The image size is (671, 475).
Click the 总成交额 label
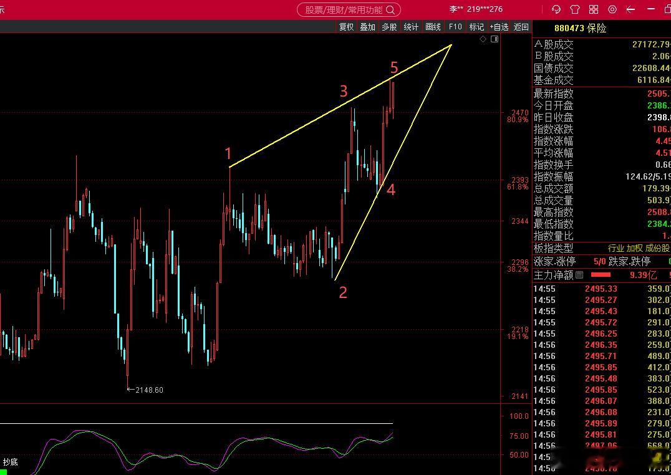553,188
